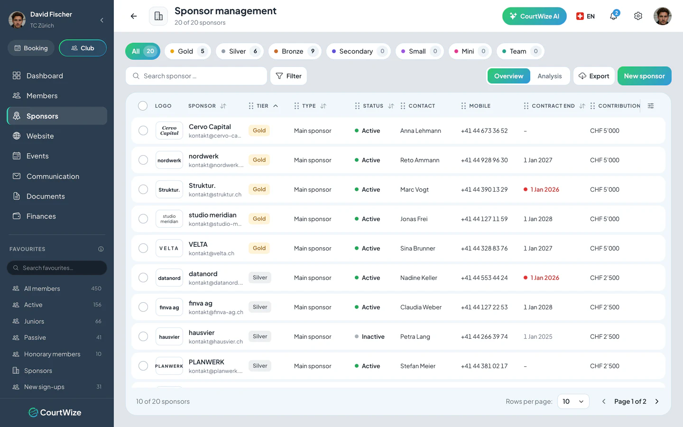683x427 pixels.
Task: Go to the previous page arrow
Action: (604, 401)
